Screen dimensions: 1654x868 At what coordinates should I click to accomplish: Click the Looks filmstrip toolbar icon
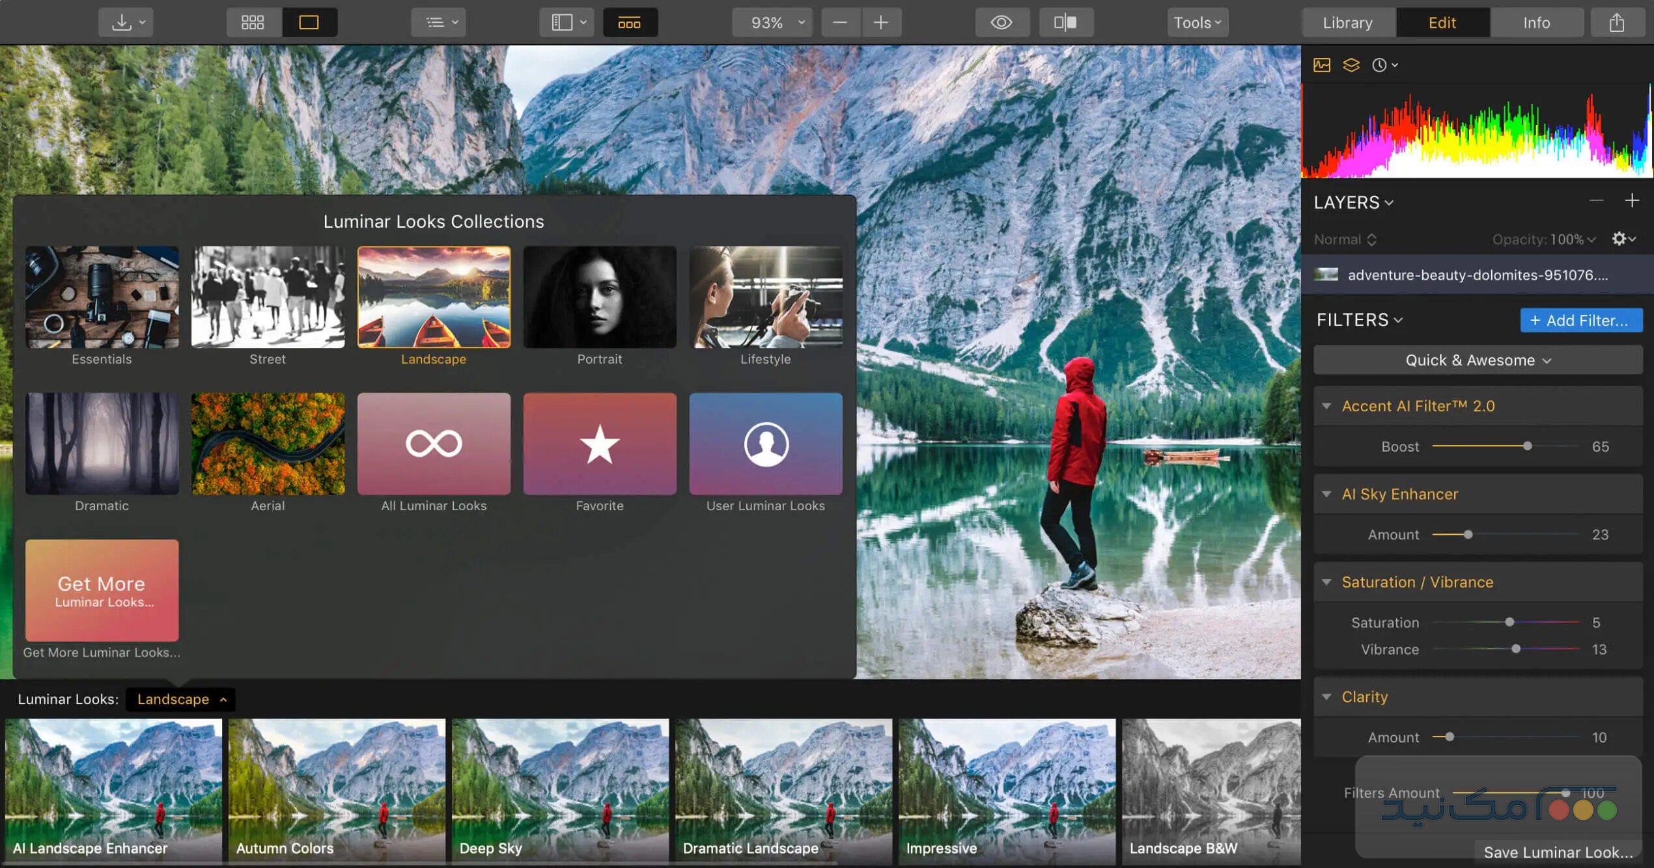pyautogui.click(x=629, y=21)
